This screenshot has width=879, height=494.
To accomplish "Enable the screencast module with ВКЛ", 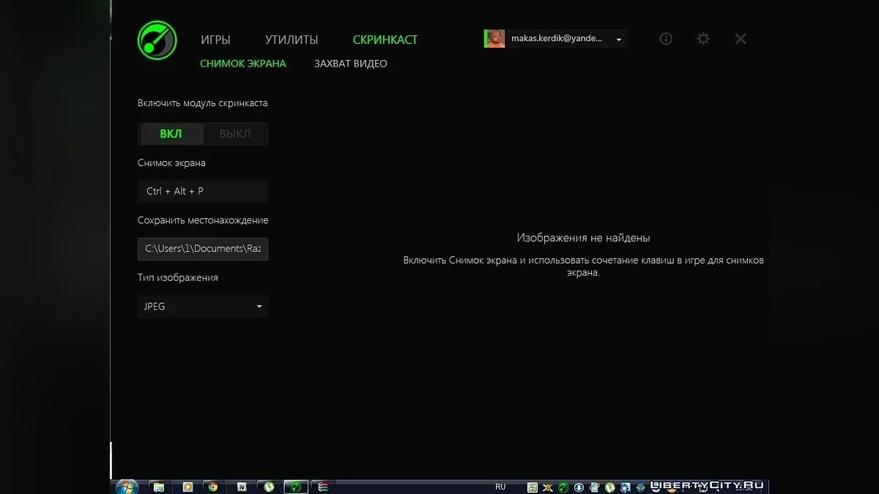I will 170,133.
